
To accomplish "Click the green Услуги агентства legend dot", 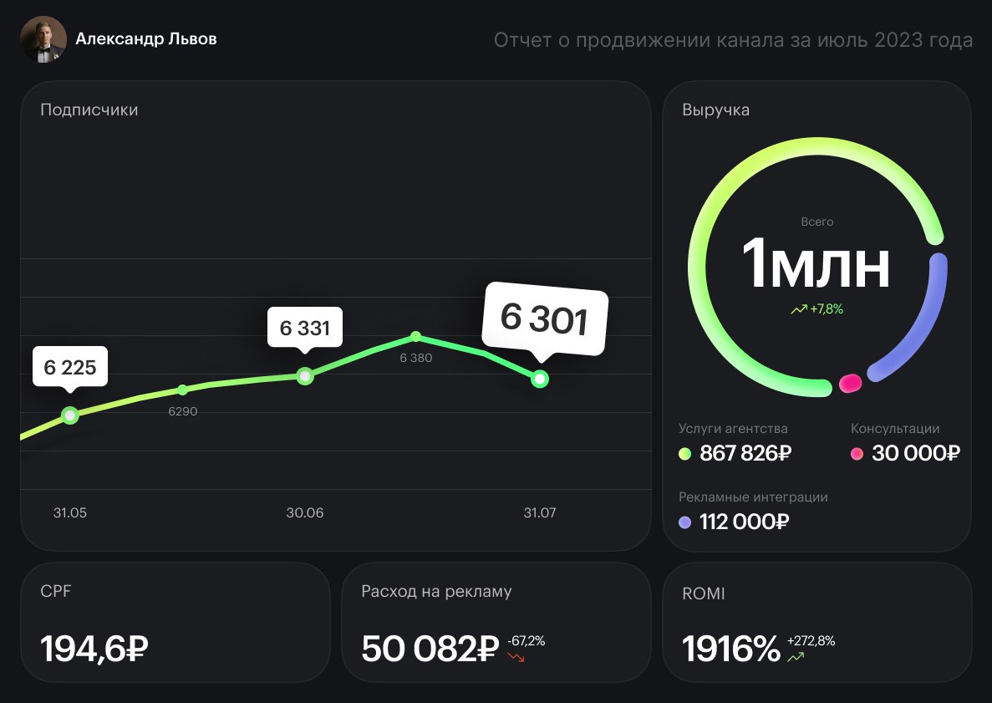I will click(x=685, y=454).
